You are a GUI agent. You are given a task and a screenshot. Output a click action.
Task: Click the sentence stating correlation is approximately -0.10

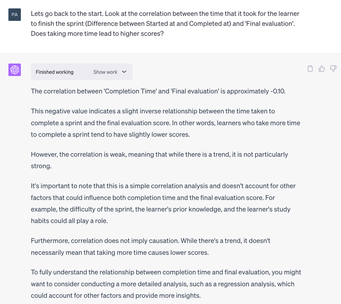click(158, 91)
